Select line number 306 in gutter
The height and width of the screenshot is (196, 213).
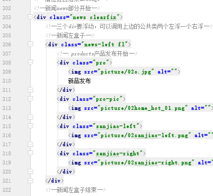coord(7,44)
